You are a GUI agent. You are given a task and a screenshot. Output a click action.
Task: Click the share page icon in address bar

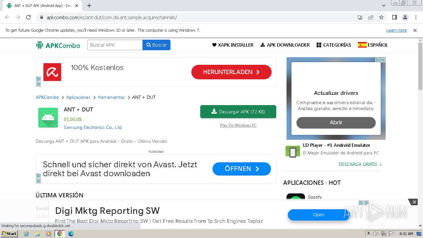coord(371,17)
